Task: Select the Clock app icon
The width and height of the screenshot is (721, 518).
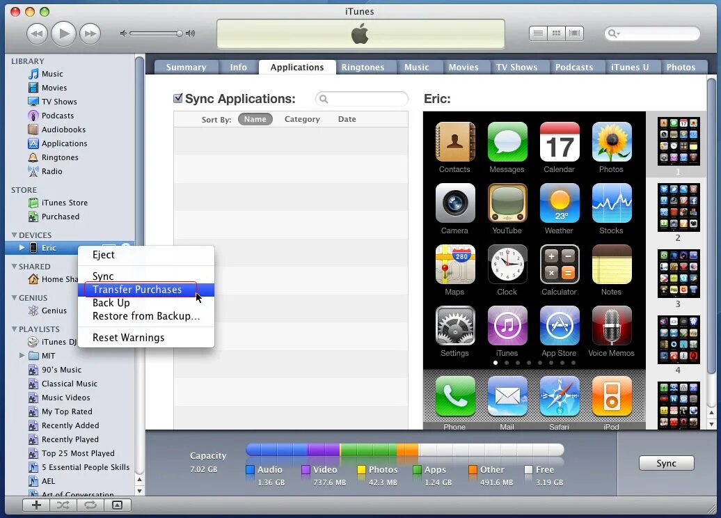Action: (507, 264)
